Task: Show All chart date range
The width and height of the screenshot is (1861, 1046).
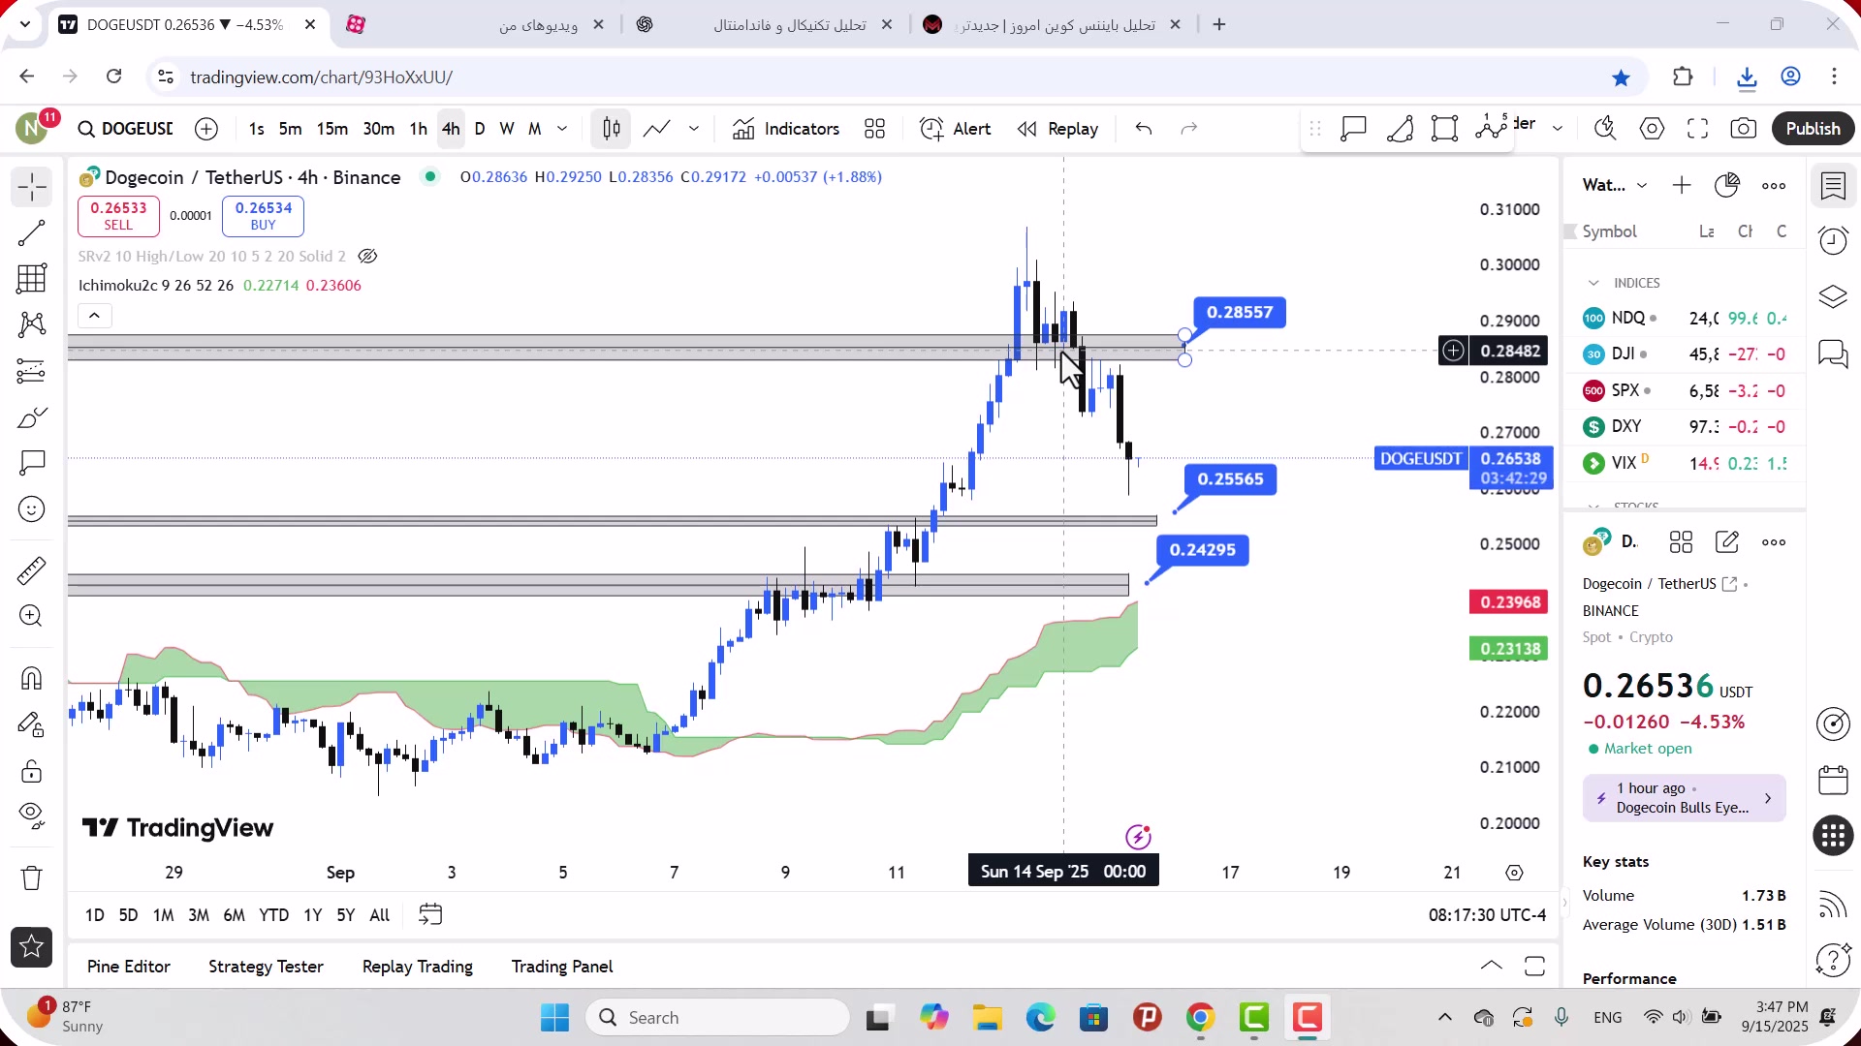Action: (380, 915)
